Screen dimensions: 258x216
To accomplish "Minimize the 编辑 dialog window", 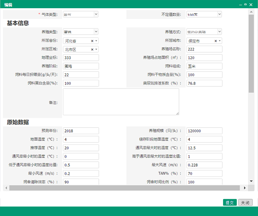I will [240, 4].
